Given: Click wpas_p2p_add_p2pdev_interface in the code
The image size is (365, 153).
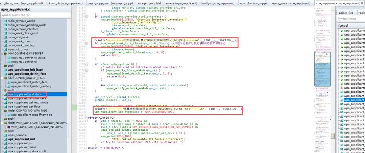Looking at the screenshot, I should [x=124, y=130].
